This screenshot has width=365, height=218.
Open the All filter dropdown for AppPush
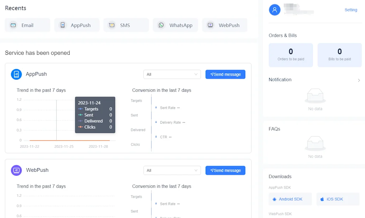pyautogui.click(x=172, y=74)
